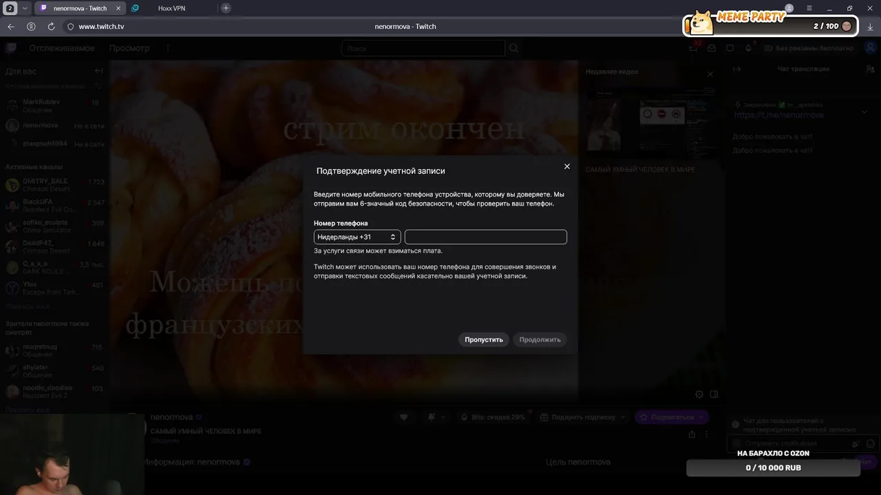Close the Недавнее видео panel
The width and height of the screenshot is (881, 495).
(710, 74)
